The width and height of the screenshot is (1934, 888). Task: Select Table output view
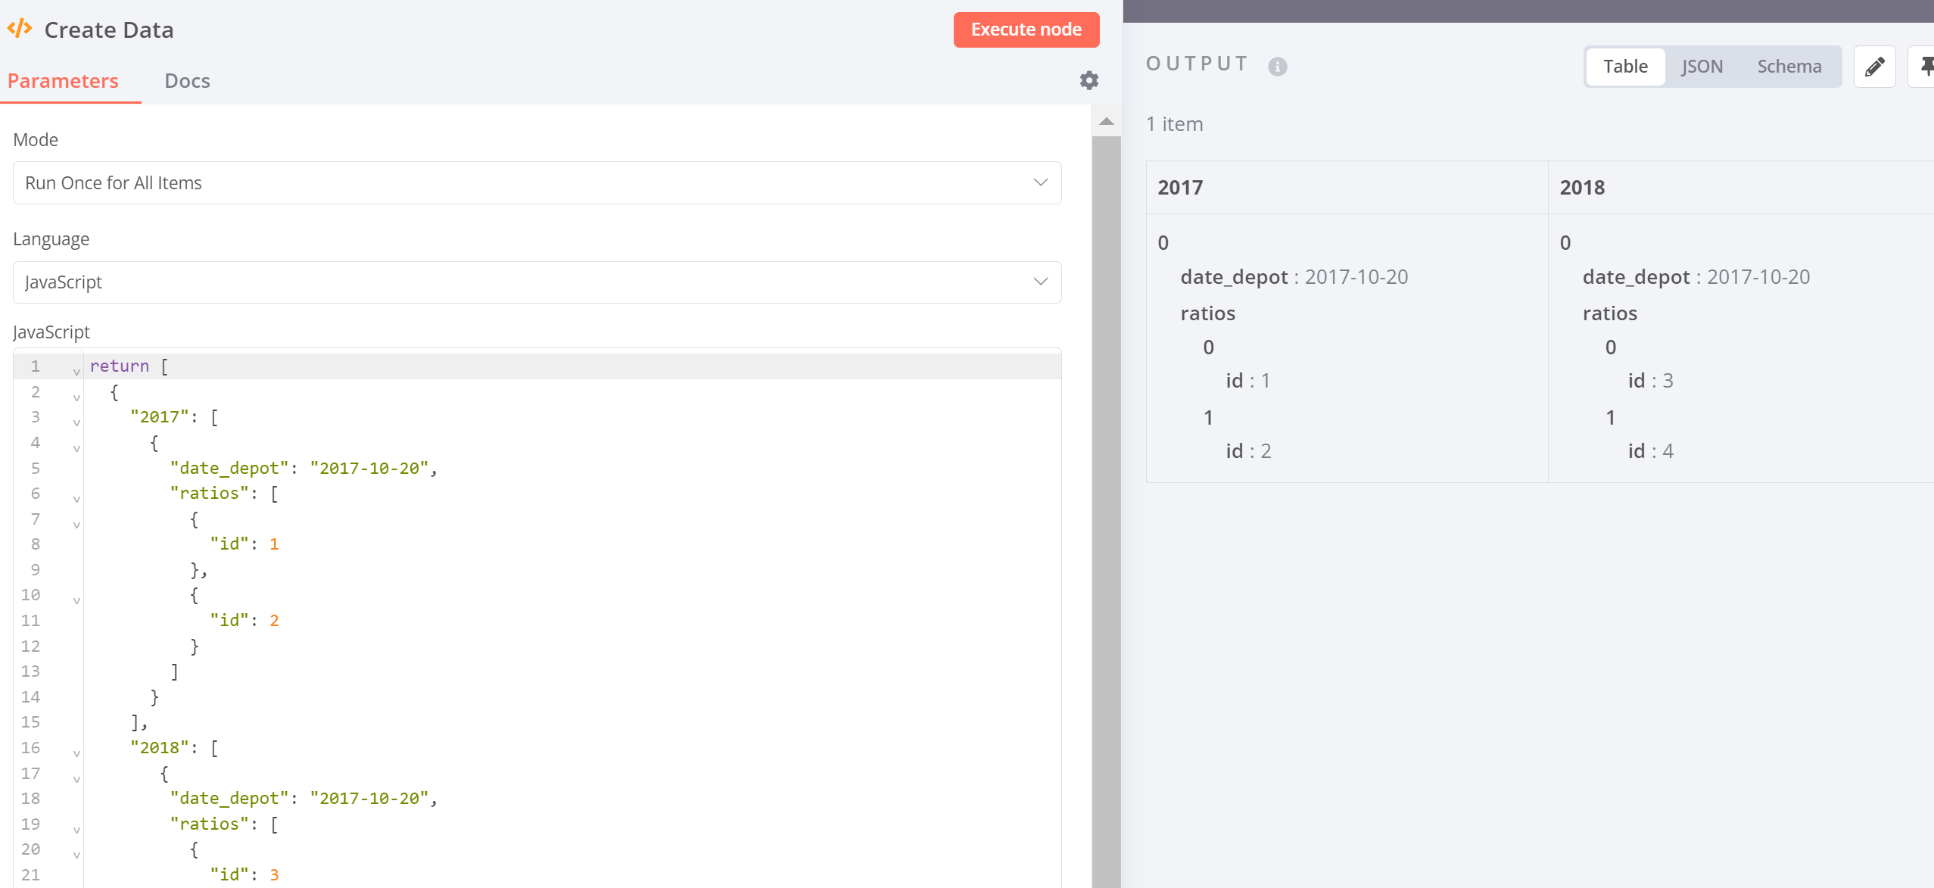[1624, 67]
